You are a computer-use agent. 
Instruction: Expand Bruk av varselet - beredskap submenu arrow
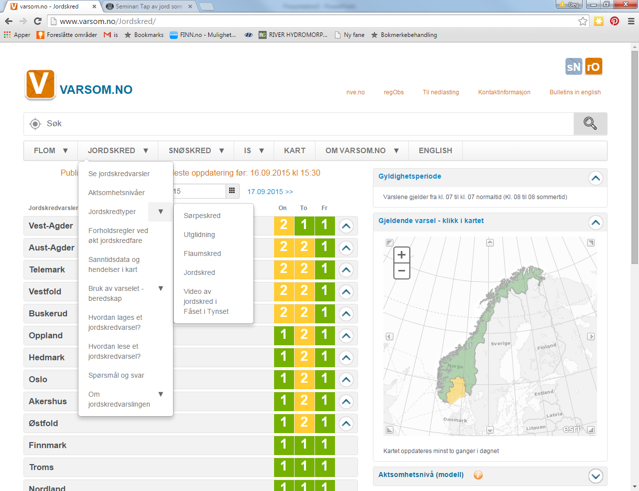click(161, 288)
